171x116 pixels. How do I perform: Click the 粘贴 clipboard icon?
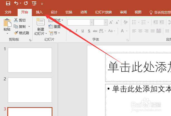pyautogui.click(x=7, y=23)
